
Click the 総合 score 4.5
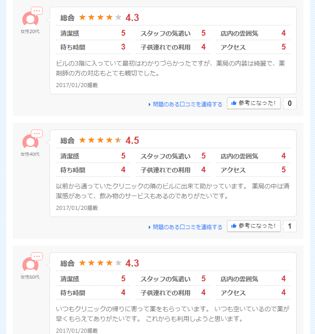coord(132,140)
